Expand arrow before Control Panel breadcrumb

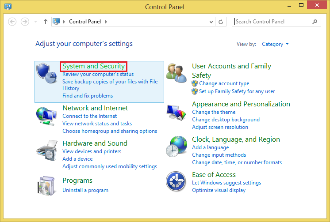tap(64, 22)
